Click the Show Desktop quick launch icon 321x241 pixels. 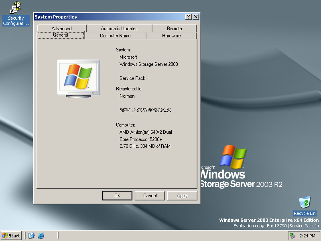[31, 236]
